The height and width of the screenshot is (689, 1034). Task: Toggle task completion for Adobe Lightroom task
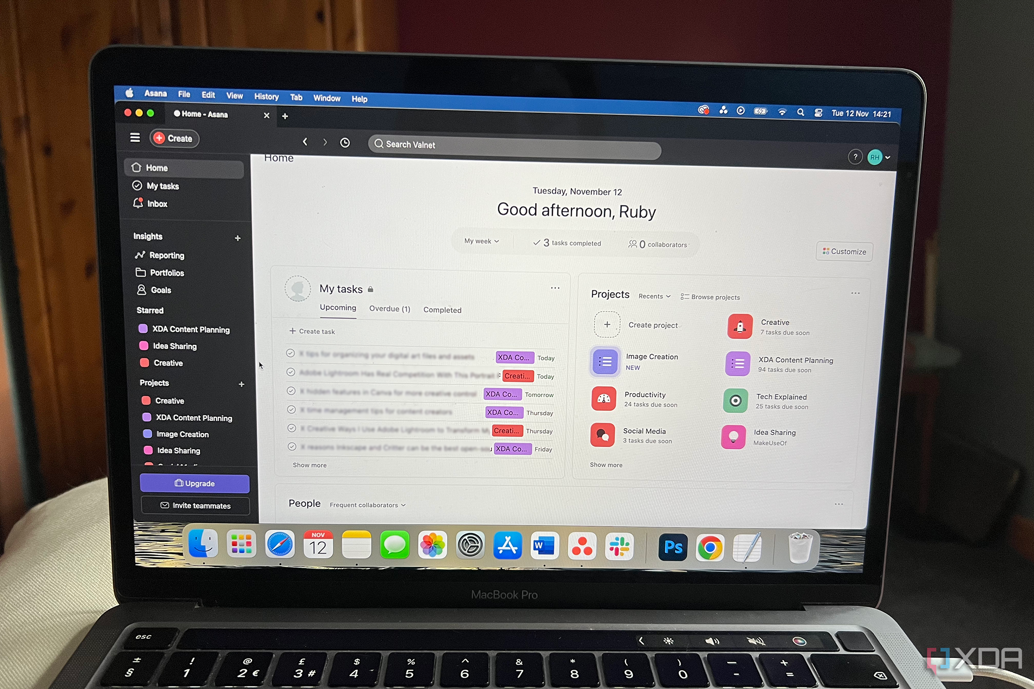coord(291,376)
